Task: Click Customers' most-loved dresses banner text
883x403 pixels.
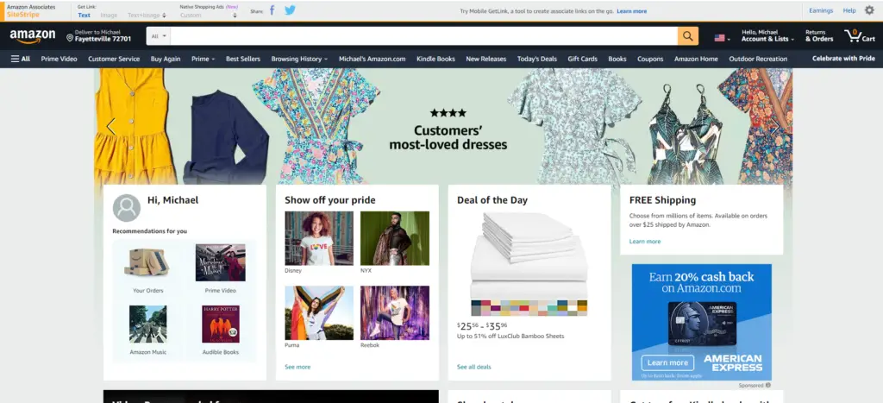Action: pos(448,137)
